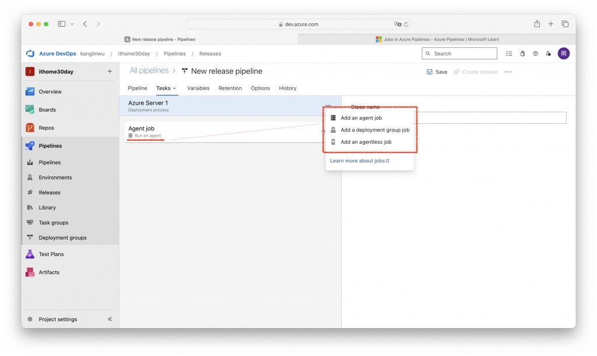Viewport: 597px width, 356px height.
Task: Open kanglinwu organization breadcrumb
Action: (92, 54)
